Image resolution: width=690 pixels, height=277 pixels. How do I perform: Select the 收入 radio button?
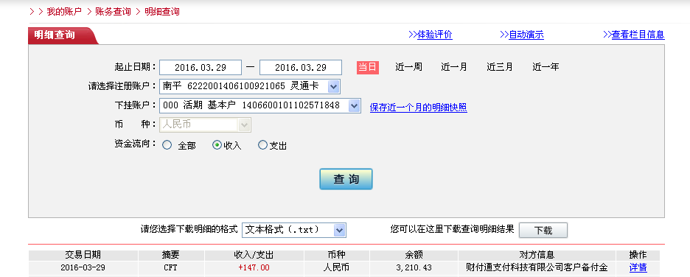[217, 145]
